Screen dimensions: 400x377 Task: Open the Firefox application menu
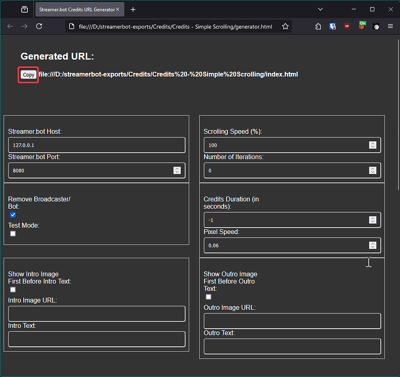(x=390, y=26)
